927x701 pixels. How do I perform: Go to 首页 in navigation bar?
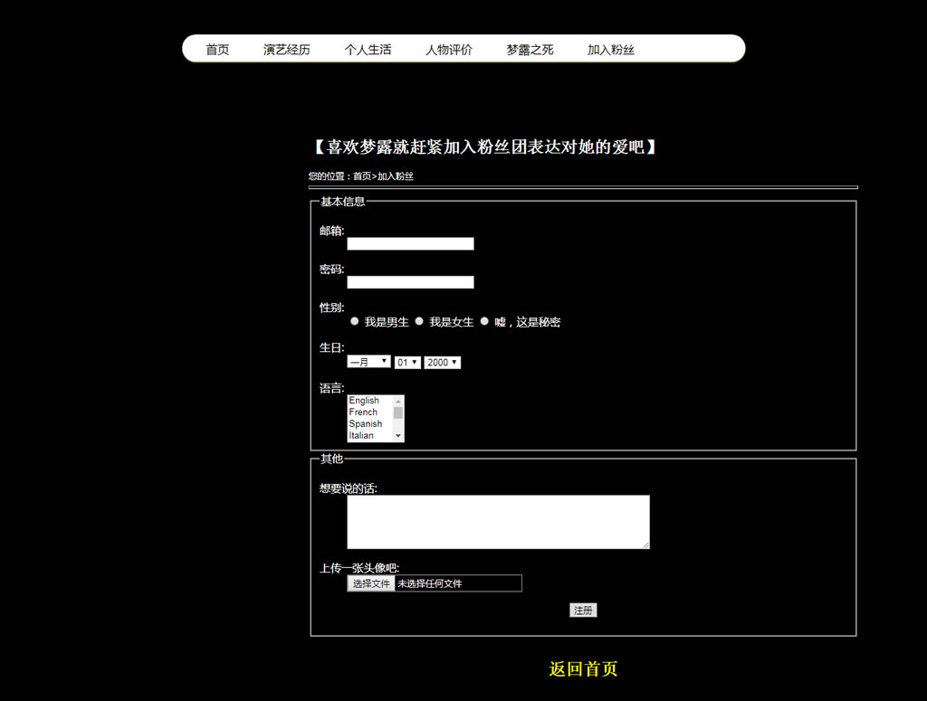[x=217, y=50]
